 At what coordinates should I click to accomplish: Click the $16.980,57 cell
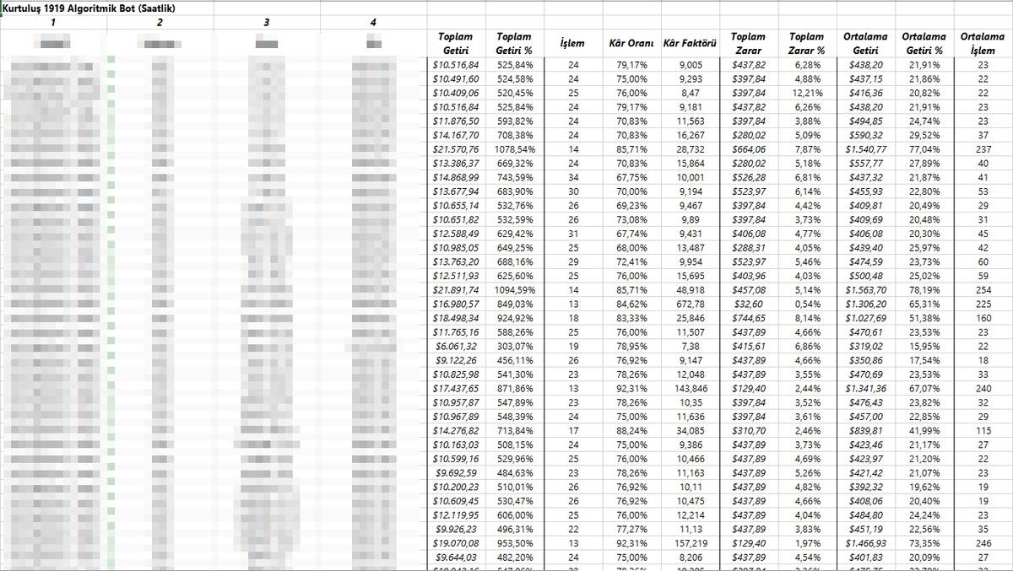(x=456, y=304)
